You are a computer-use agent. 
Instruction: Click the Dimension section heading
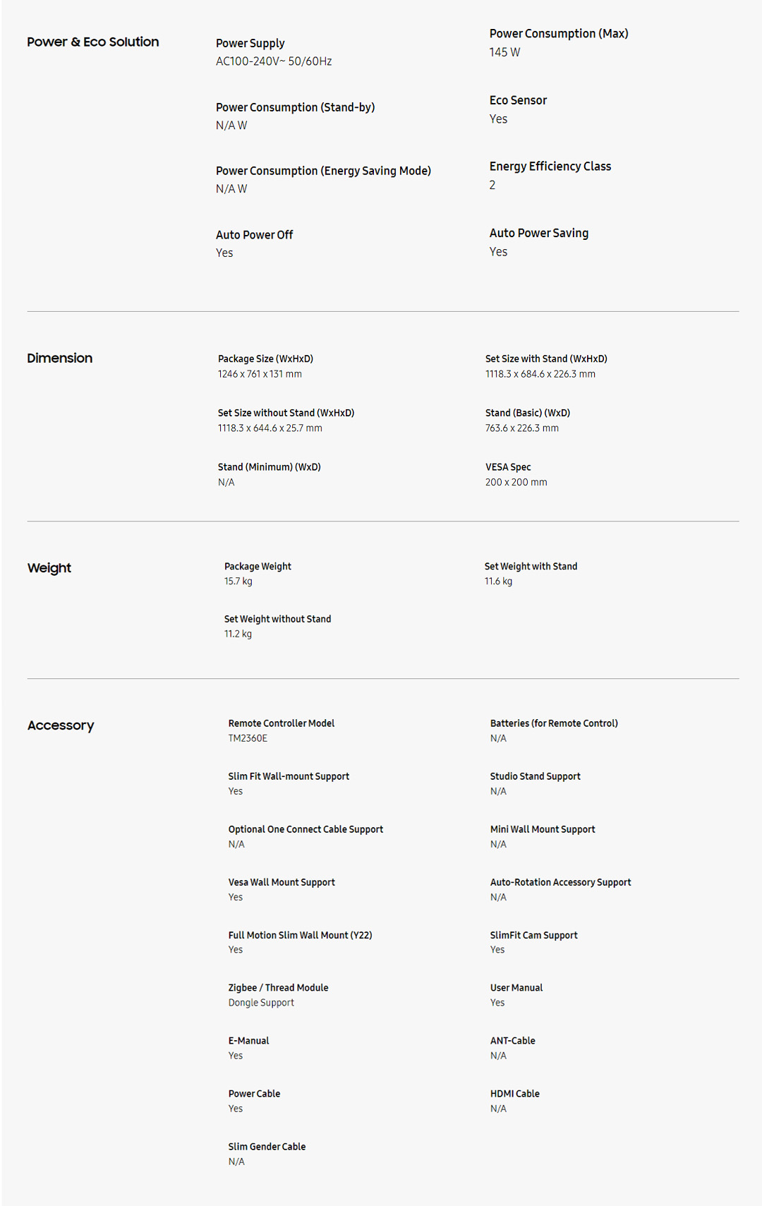(x=59, y=358)
